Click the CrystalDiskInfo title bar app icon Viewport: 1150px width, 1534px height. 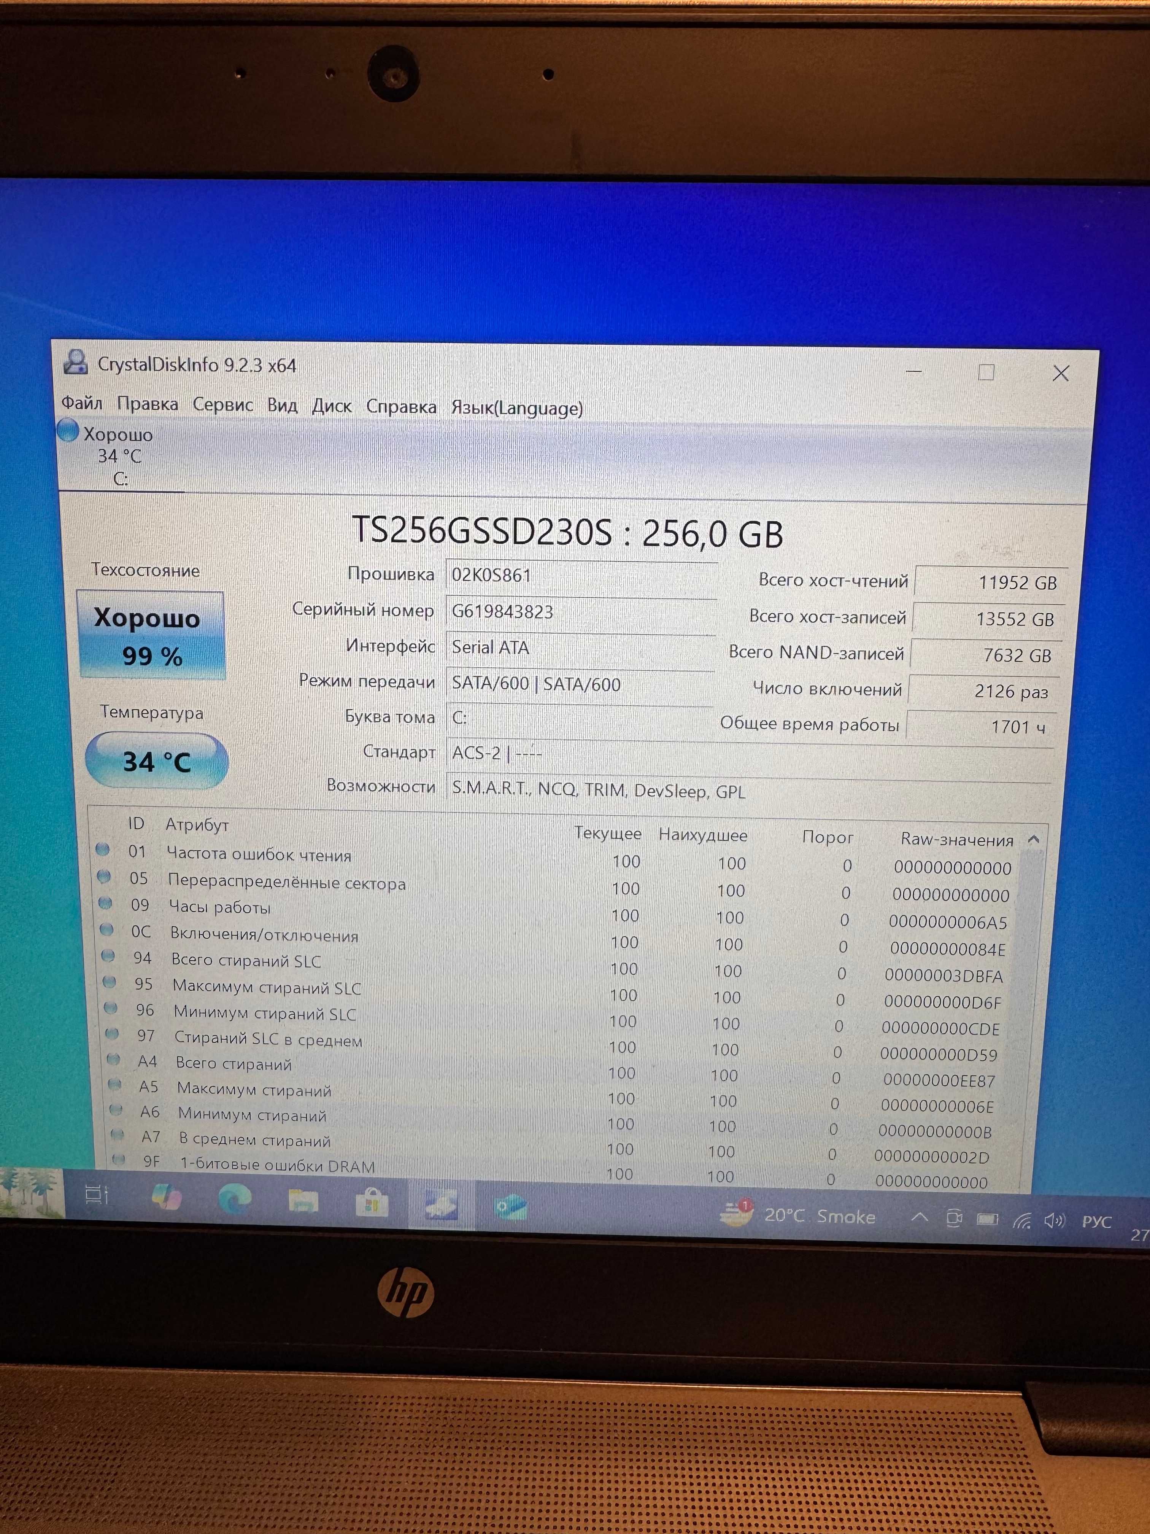(76, 362)
